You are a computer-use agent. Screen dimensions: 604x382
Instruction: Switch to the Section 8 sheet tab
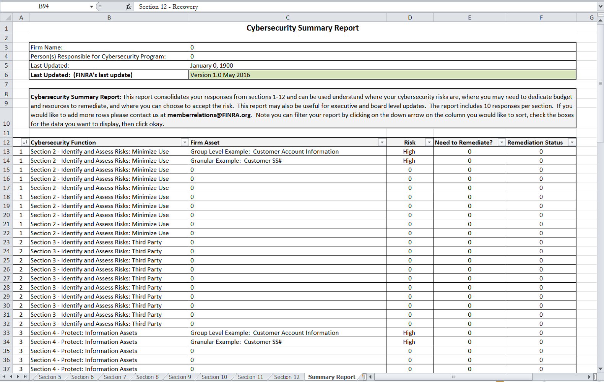(147, 377)
